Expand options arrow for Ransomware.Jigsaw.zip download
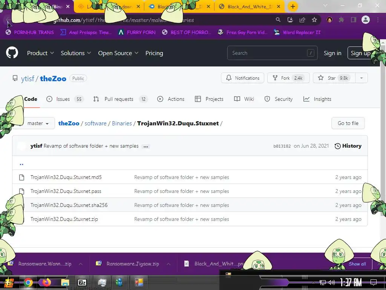 tap(168, 264)
